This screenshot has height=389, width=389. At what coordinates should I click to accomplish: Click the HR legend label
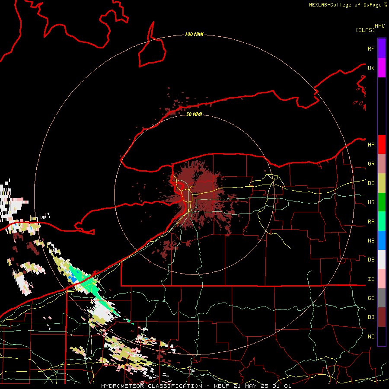(x=371, y=202)
